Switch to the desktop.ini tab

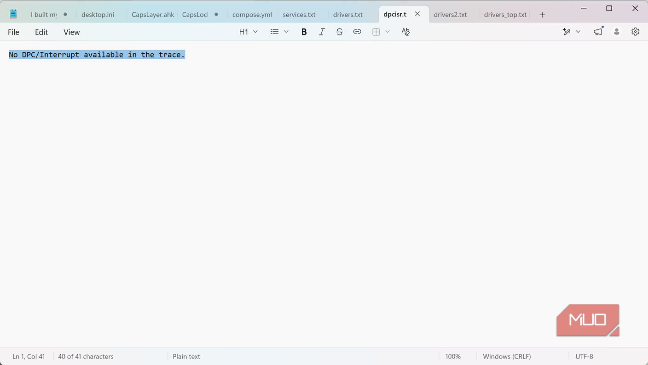[98, 15]
